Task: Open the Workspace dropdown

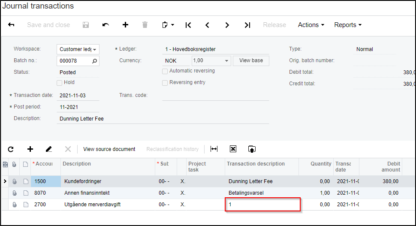Action: pyautogui.click(x=94, y=50)
